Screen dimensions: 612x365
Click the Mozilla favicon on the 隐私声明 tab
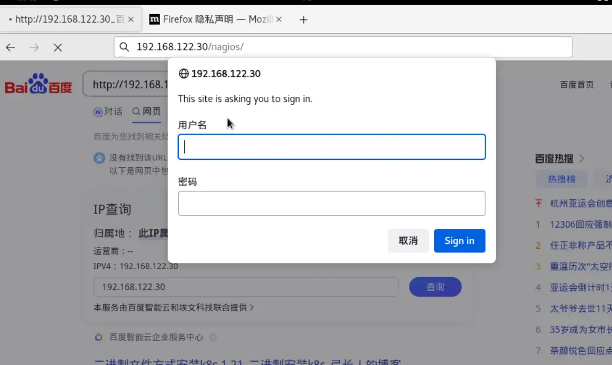pos(154,18)
